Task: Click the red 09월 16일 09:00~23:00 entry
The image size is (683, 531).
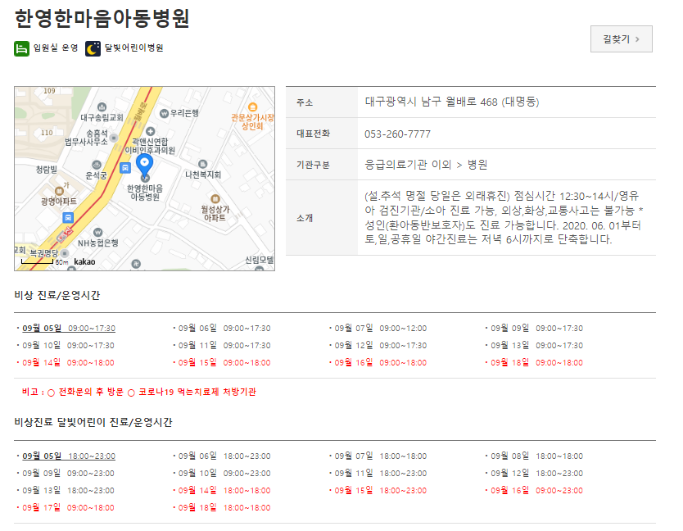Action: coord(536,491)
